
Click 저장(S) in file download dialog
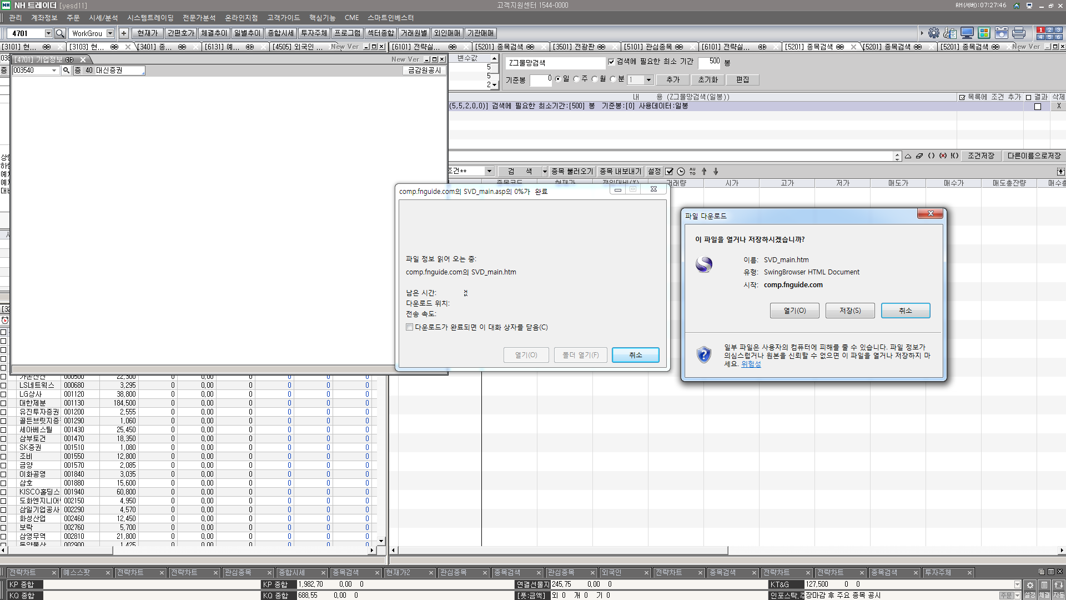tap(849, 311)
